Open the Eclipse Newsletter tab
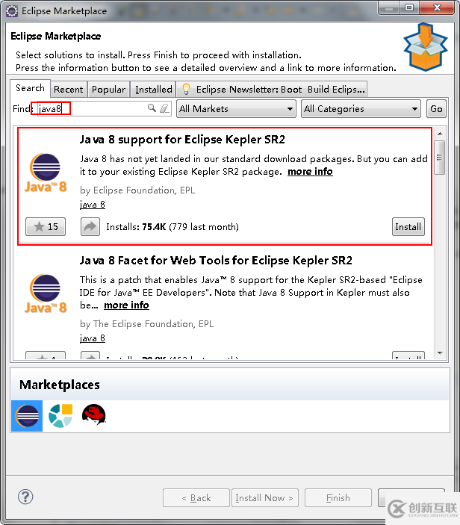Screen dimensions: 460x525 [x=272, y=90]
